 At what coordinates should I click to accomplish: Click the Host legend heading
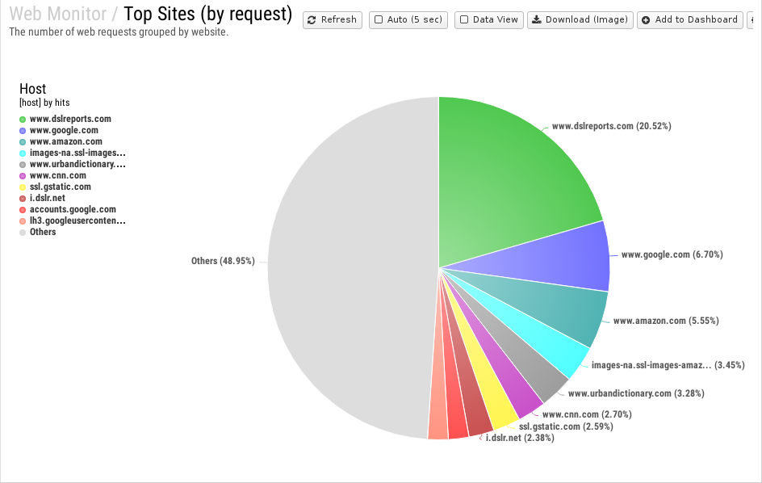coord(32,89)
